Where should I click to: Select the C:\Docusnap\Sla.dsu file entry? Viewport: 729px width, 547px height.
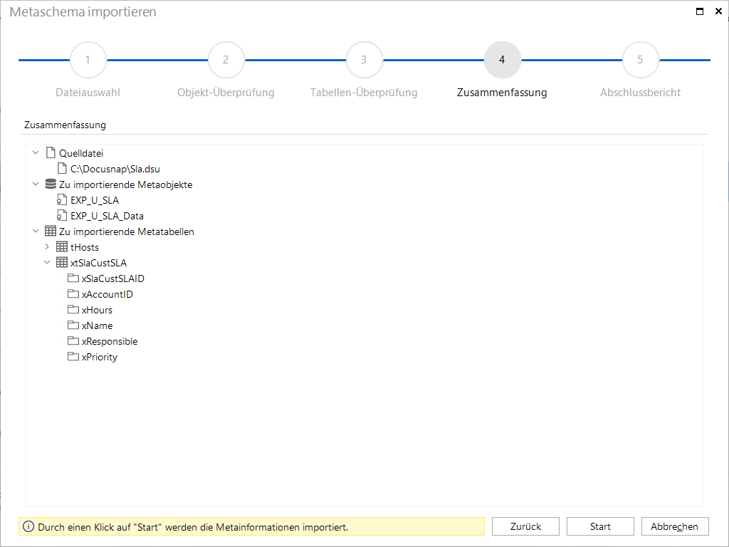pyautogui.click(x=115, y=169)
